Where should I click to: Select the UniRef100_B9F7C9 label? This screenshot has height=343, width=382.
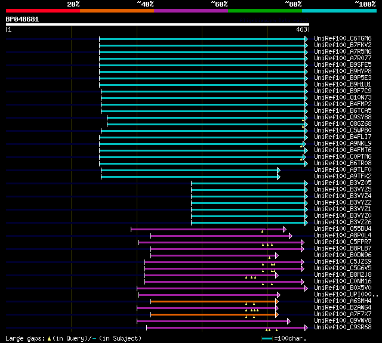pyautogui.click(x=343, y=91)
